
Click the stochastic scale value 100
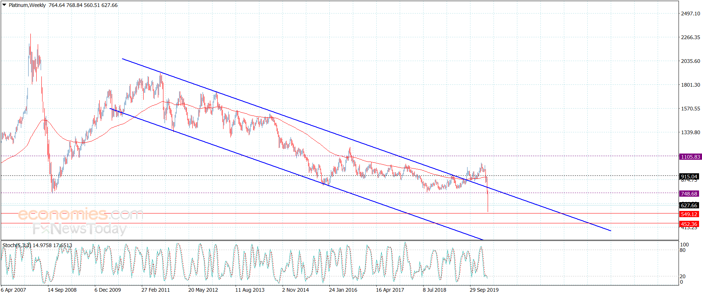pyautogui.click(x=684, y=245)
